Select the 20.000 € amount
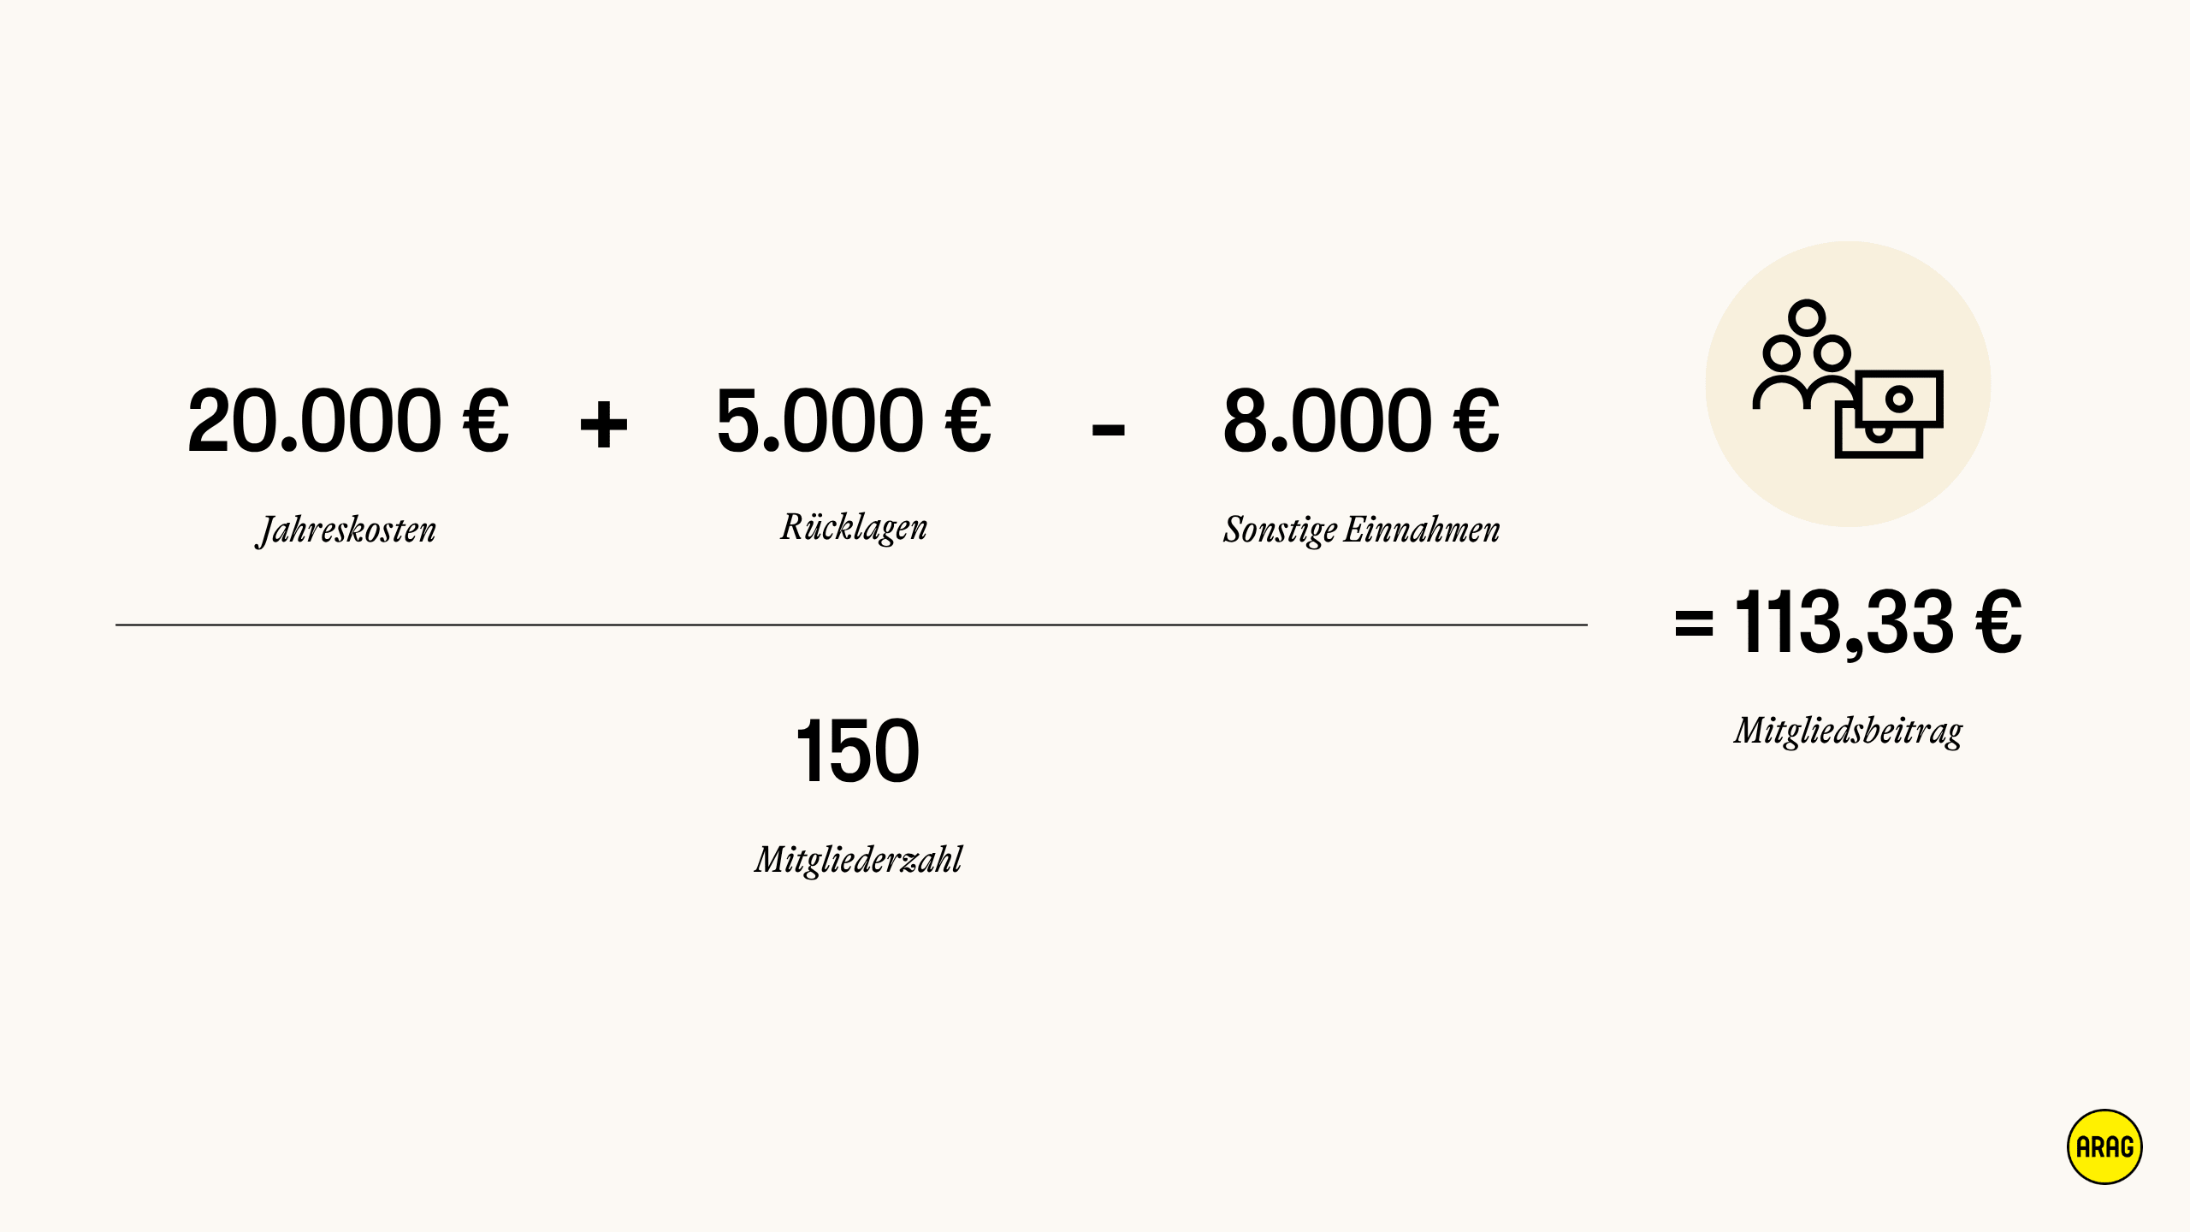The image size is (2190, 1232). tap(348, 420)
